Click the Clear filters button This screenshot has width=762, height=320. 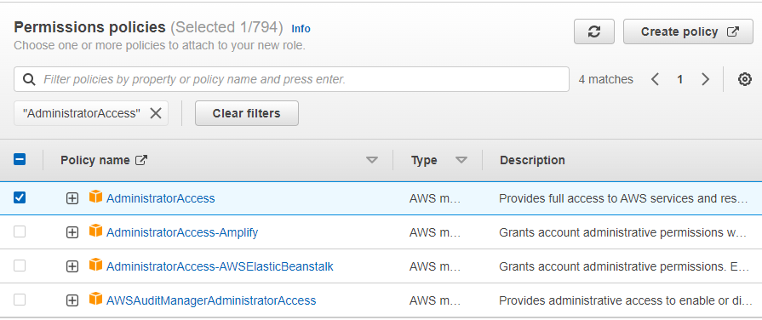(246, 113)
